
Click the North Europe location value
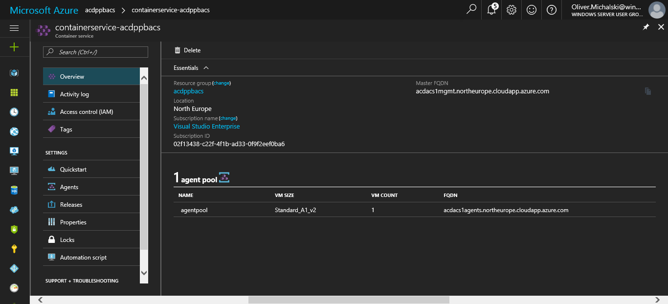(x=193, y=109)
